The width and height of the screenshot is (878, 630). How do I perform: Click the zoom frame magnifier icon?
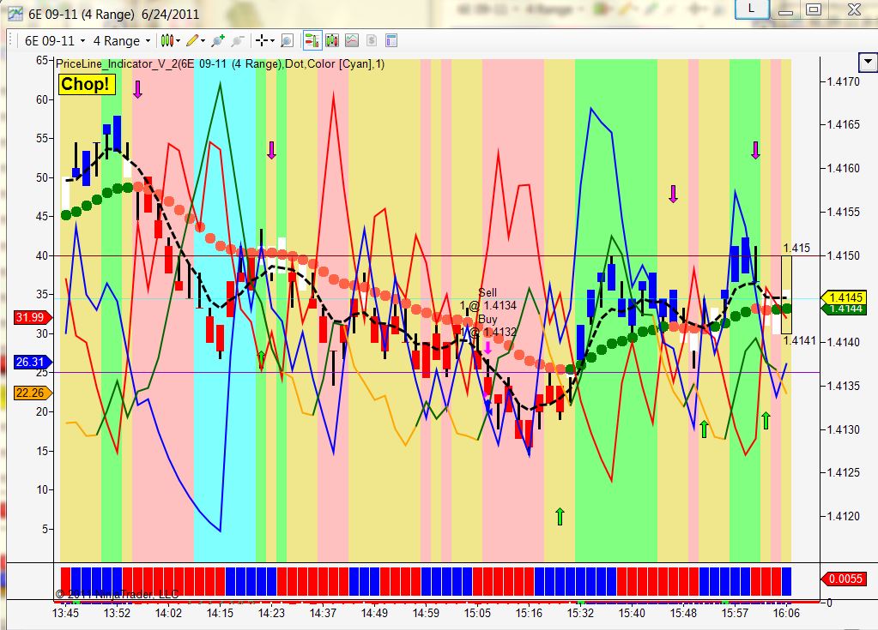(287, 40)
